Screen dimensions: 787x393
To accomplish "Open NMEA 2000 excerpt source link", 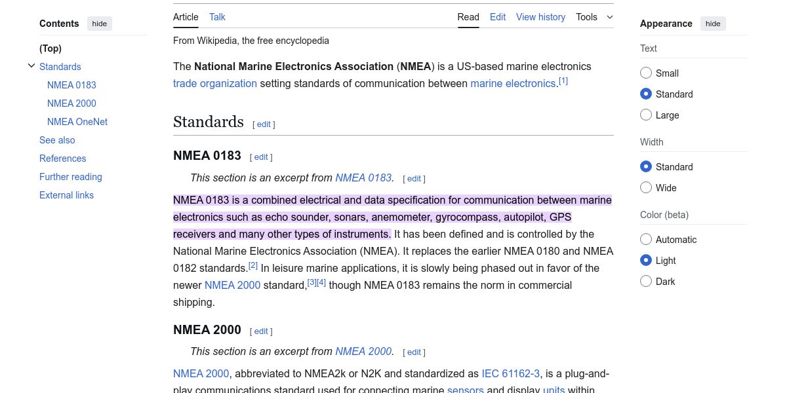I will [x=363, y=351].
